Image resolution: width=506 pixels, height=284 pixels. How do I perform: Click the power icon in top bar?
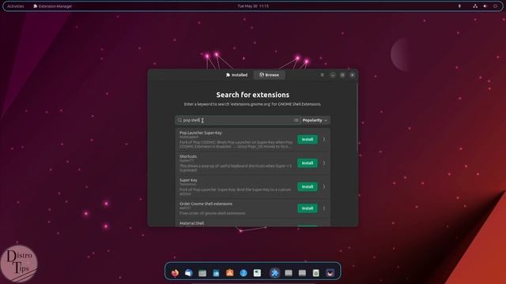click(x=495, y=6)
